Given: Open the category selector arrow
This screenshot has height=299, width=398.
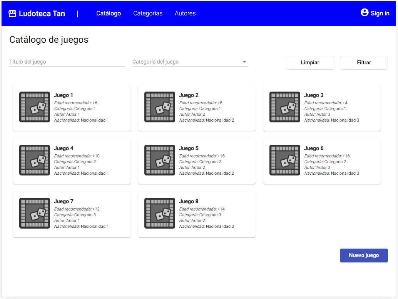Looking at the screenshot, I should (244, 62).
